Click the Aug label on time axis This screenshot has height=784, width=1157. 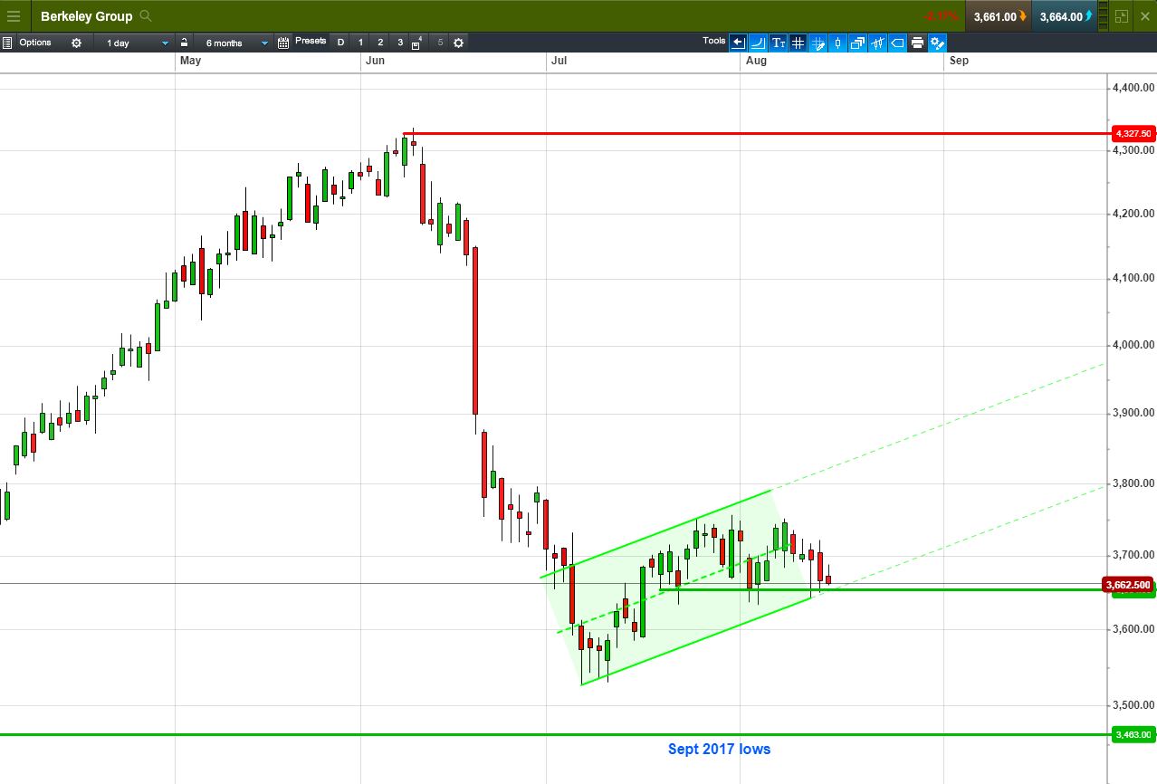pos(757,61)
